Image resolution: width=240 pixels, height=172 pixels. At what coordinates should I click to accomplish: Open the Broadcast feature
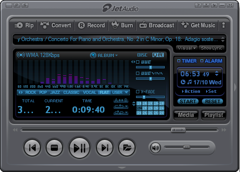[x=157, y=25]
